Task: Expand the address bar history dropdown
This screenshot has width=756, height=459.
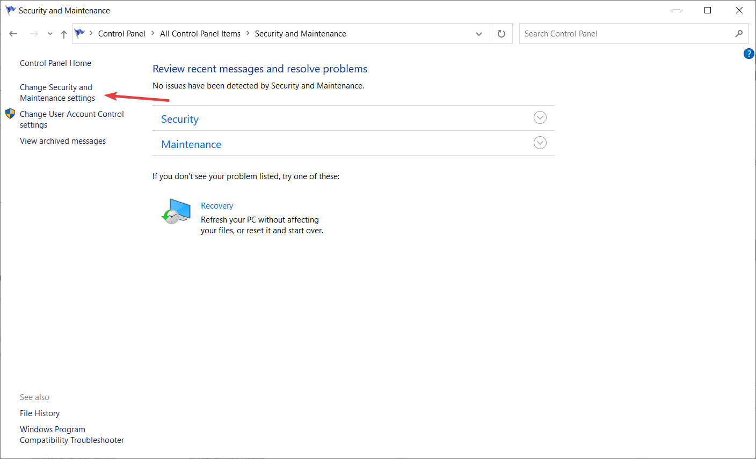Action: [x=479, y=34]
